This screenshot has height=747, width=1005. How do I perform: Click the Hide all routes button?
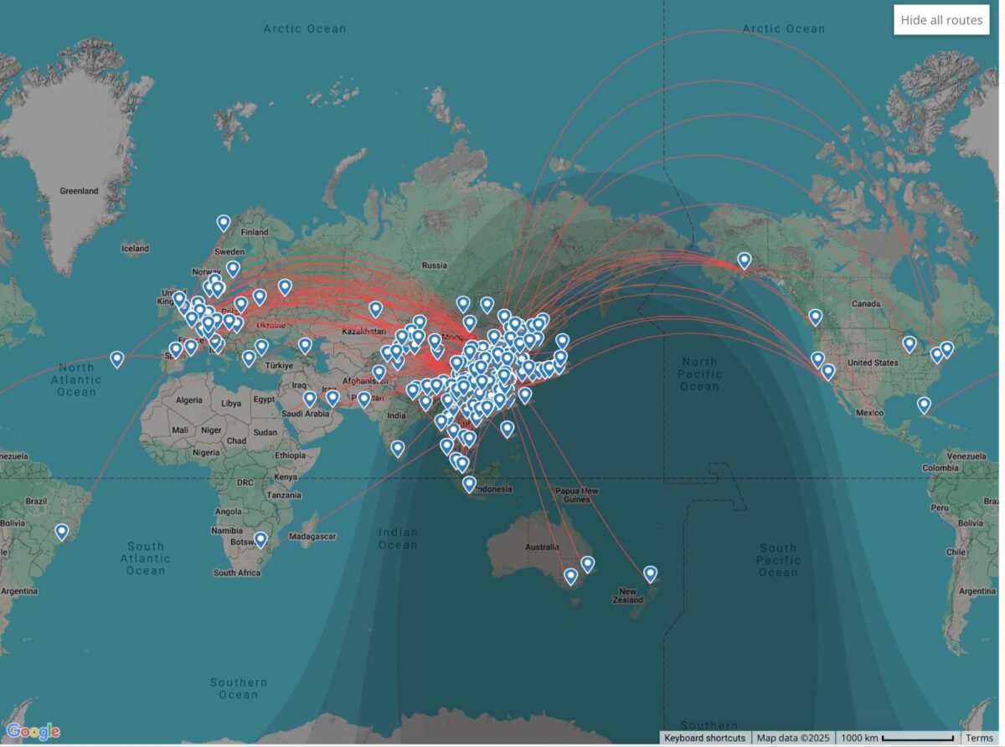point(941,20)
